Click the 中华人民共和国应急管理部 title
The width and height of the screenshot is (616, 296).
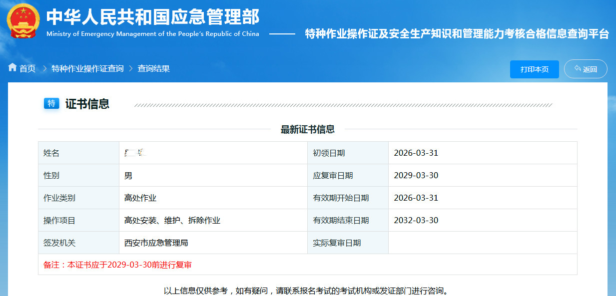(x=153, y=17)
